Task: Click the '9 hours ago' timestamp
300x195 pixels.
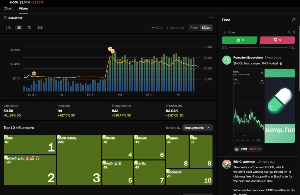Action: click(273, 58)
